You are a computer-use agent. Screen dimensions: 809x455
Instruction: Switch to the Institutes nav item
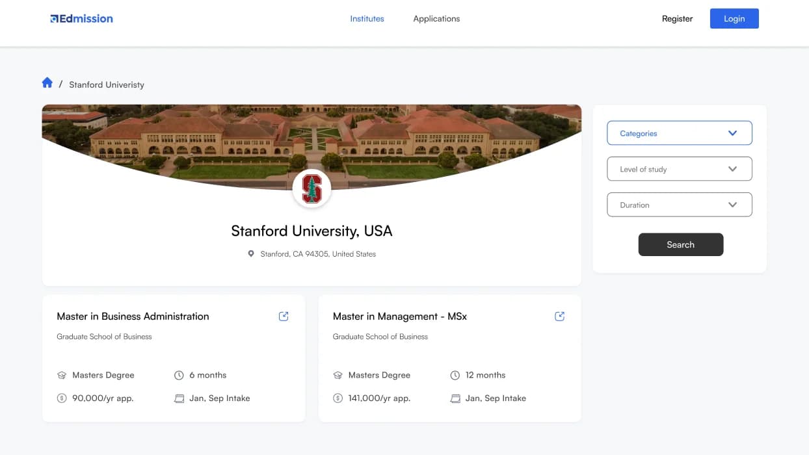367,19
